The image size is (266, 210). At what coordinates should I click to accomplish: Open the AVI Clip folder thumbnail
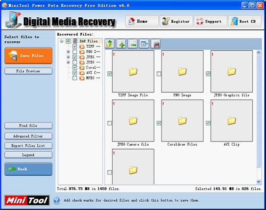point(232,121)
